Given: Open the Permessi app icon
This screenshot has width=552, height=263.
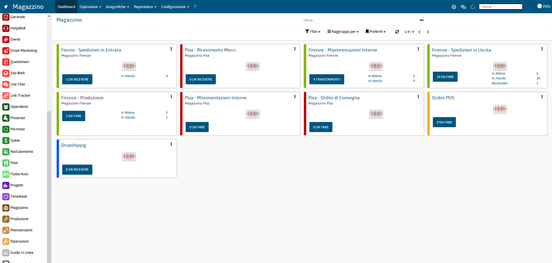Looking at the screenshot, I should (6, 129).
